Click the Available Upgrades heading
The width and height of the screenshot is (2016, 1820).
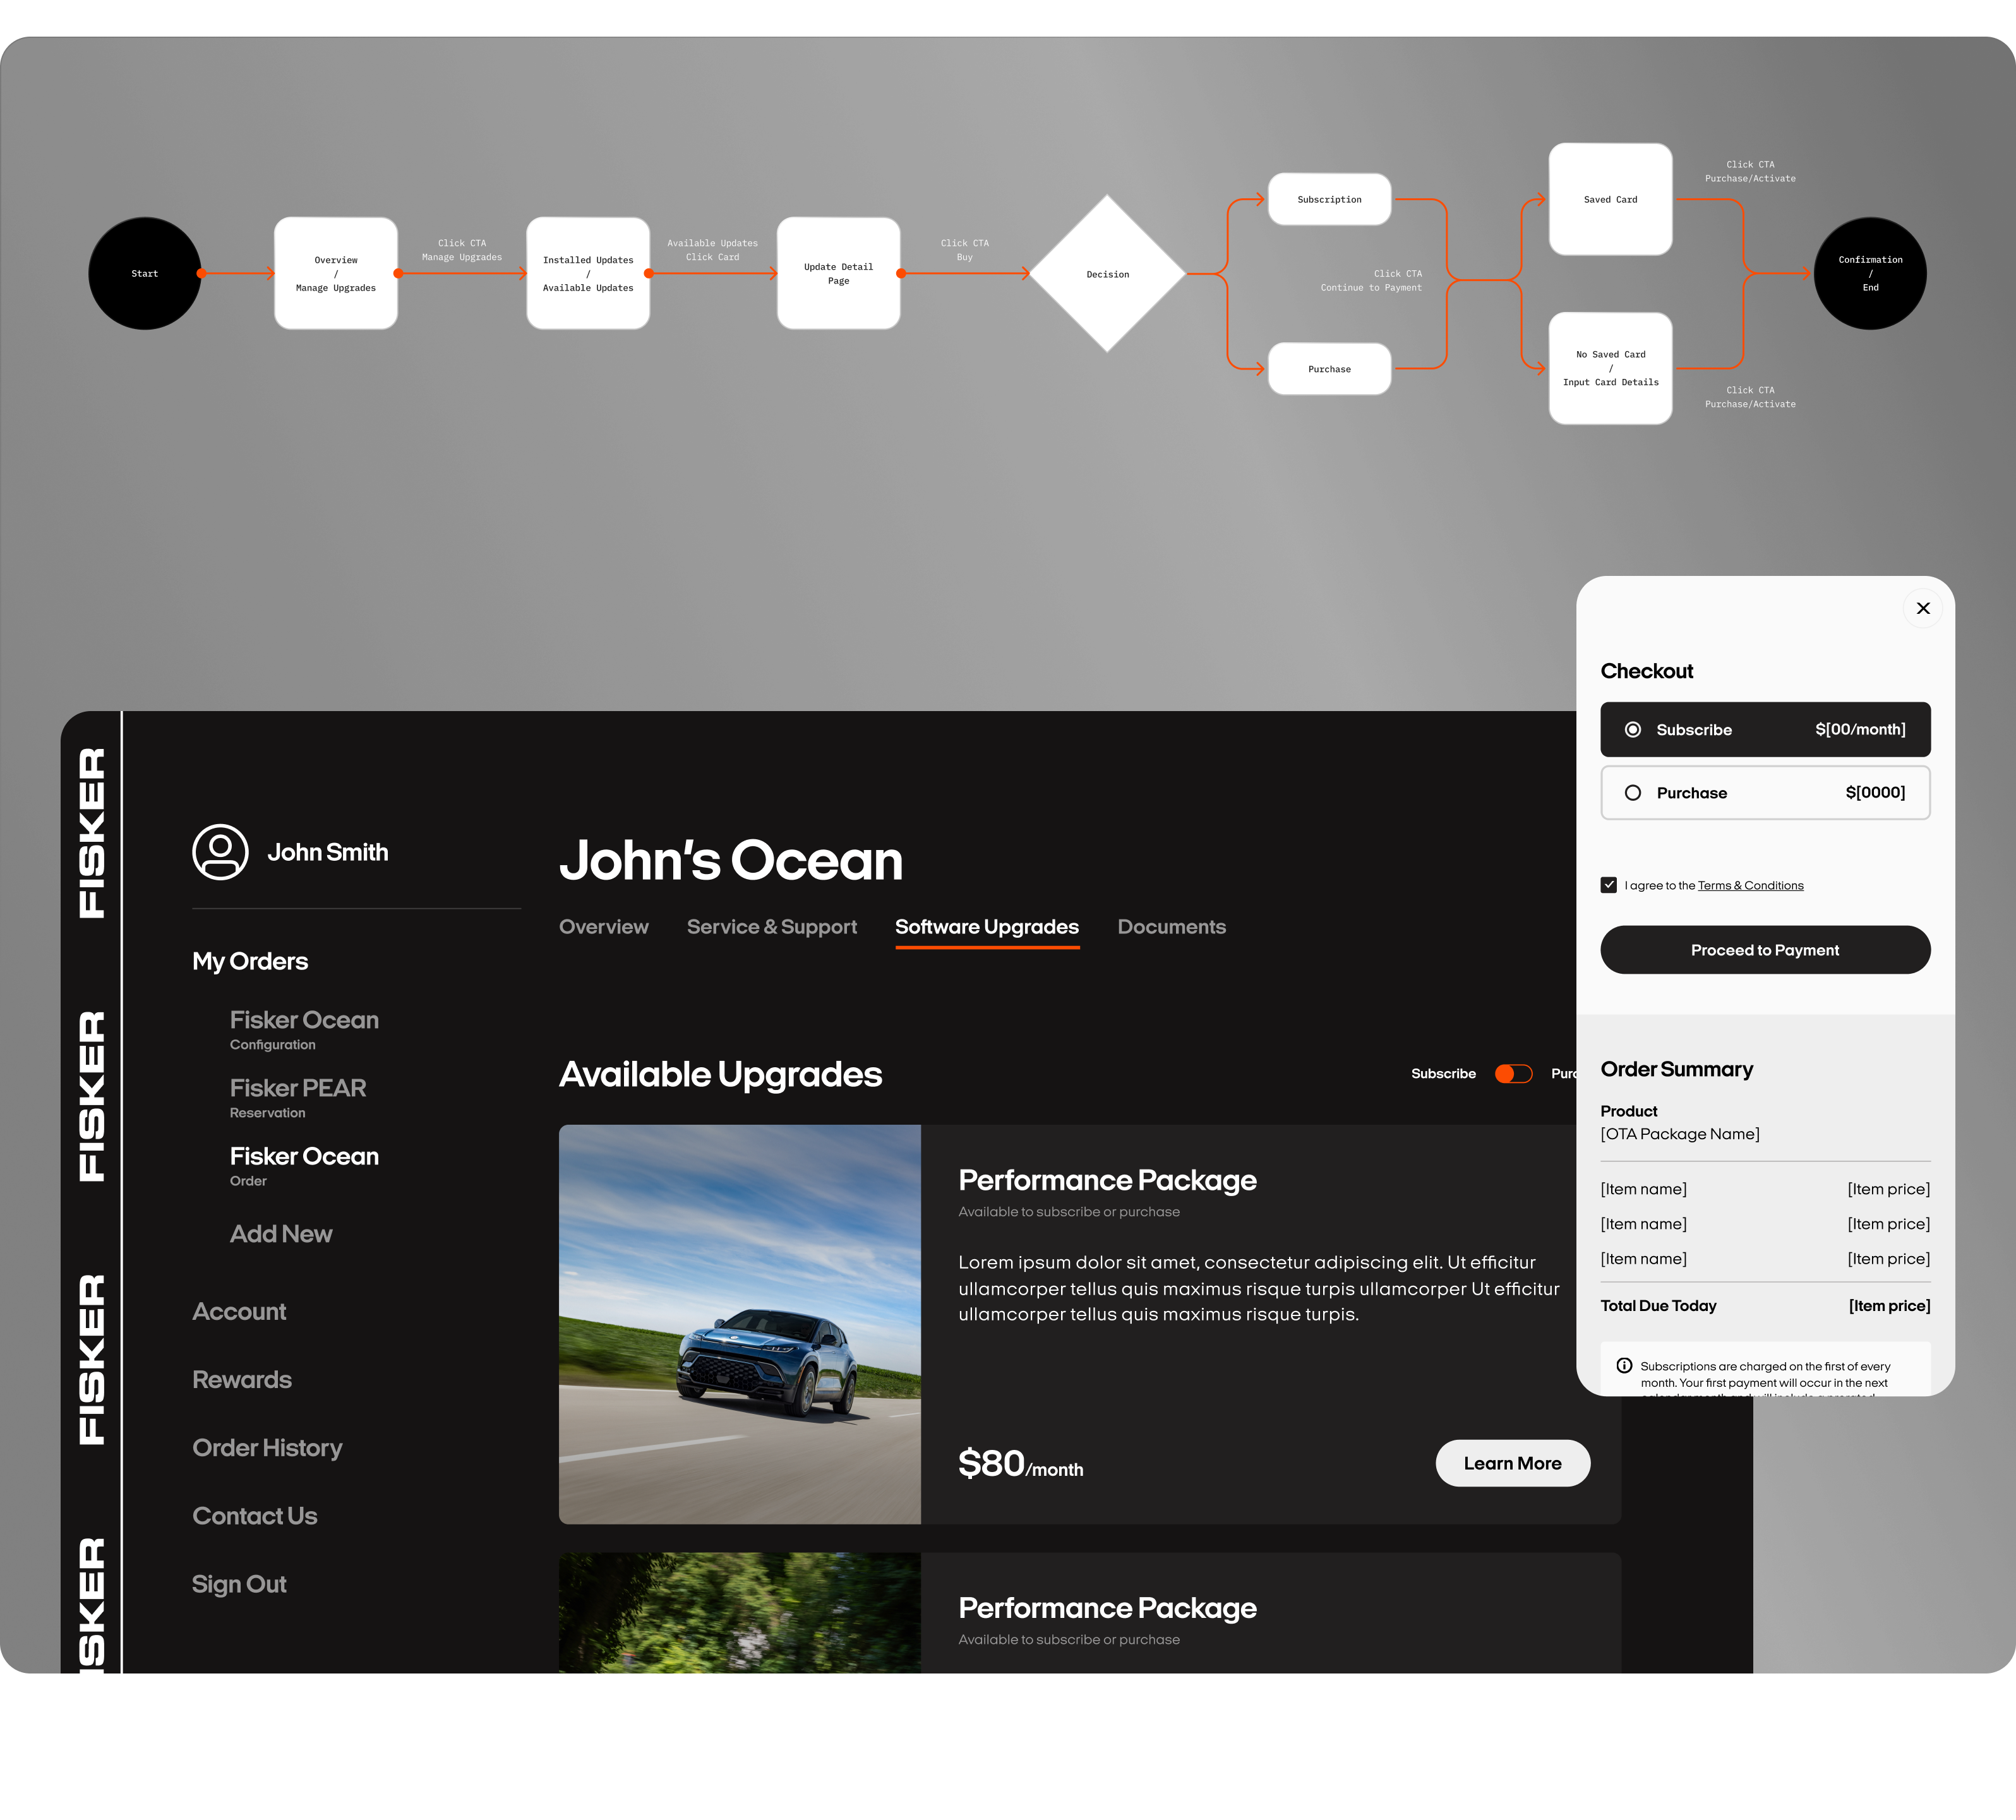[720, 1074]
